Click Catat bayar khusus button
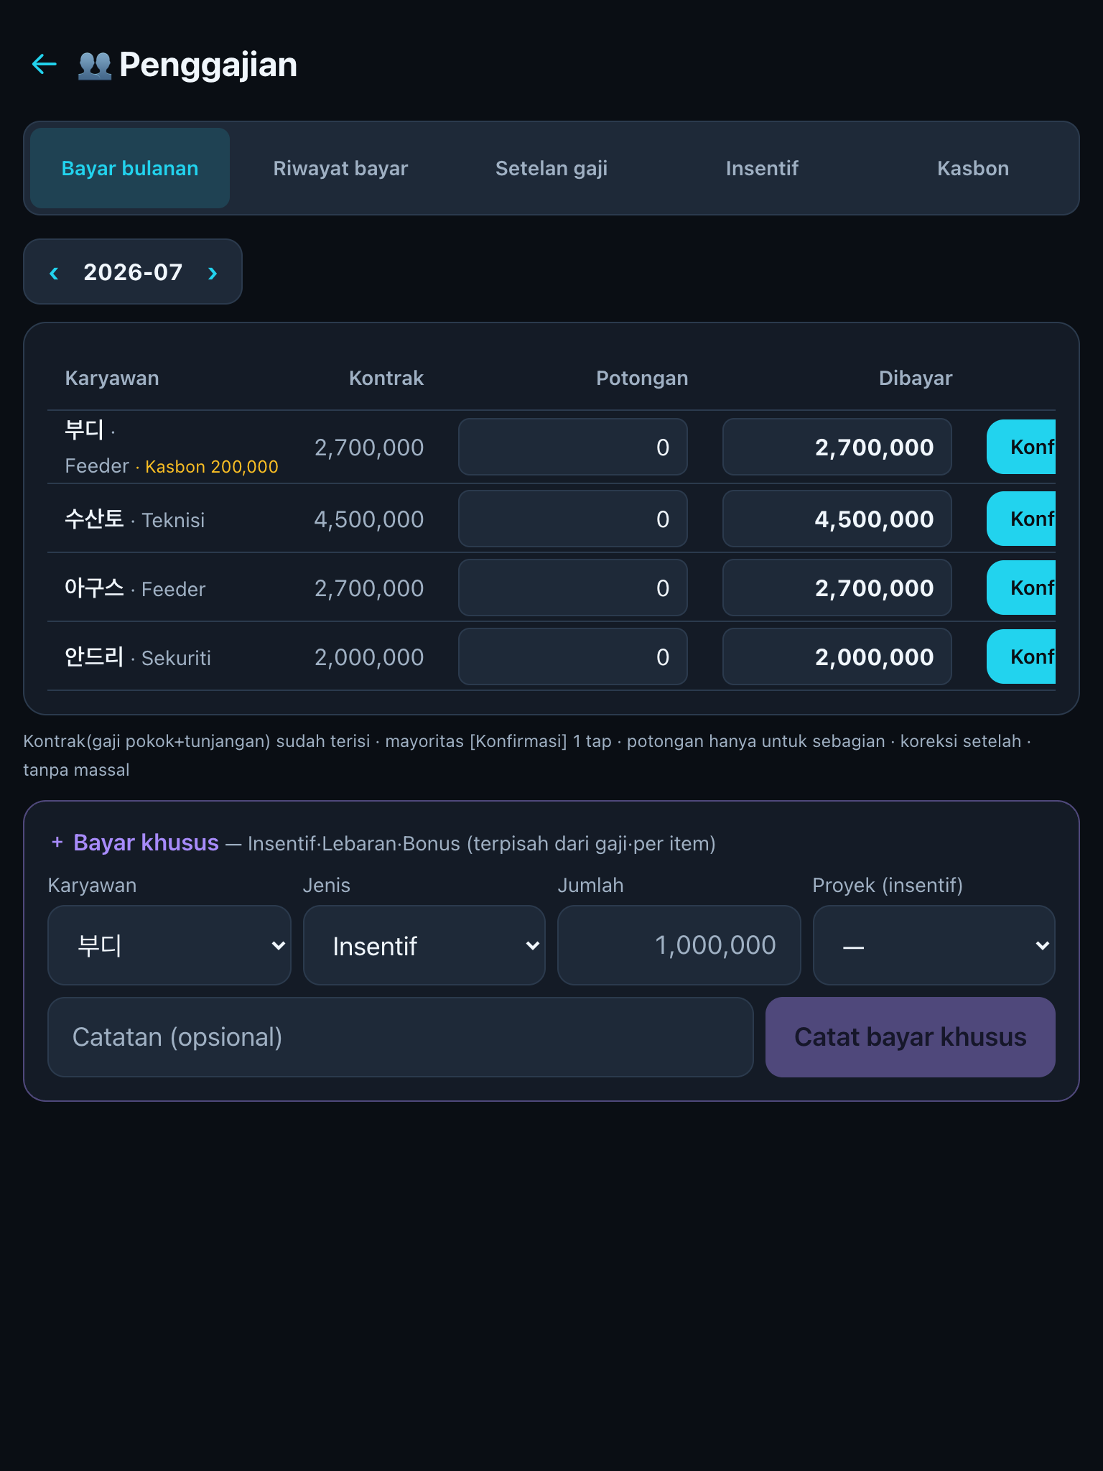Image resolution: width=1103 pixels, height=1471 pixels. pos(910,1037)
